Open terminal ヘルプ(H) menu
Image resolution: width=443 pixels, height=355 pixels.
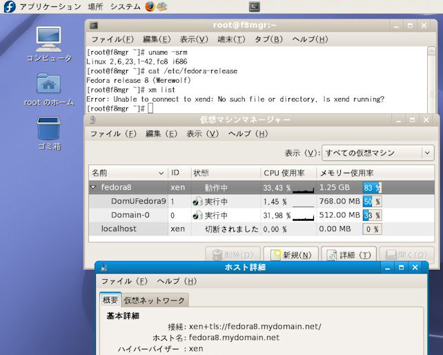coord(310,39)
